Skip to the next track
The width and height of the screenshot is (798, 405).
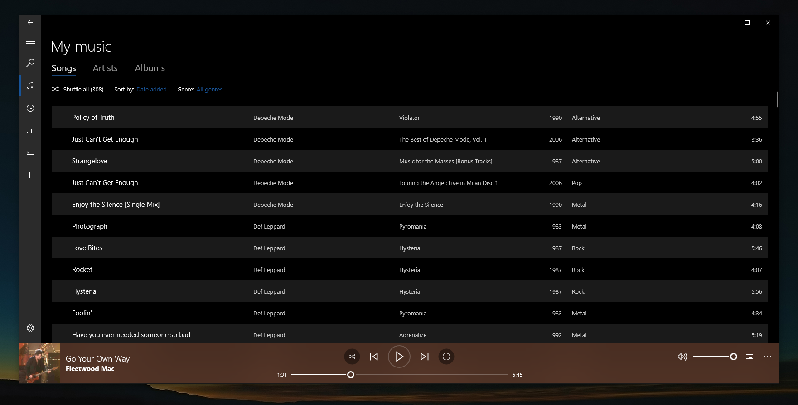[425, 357]
